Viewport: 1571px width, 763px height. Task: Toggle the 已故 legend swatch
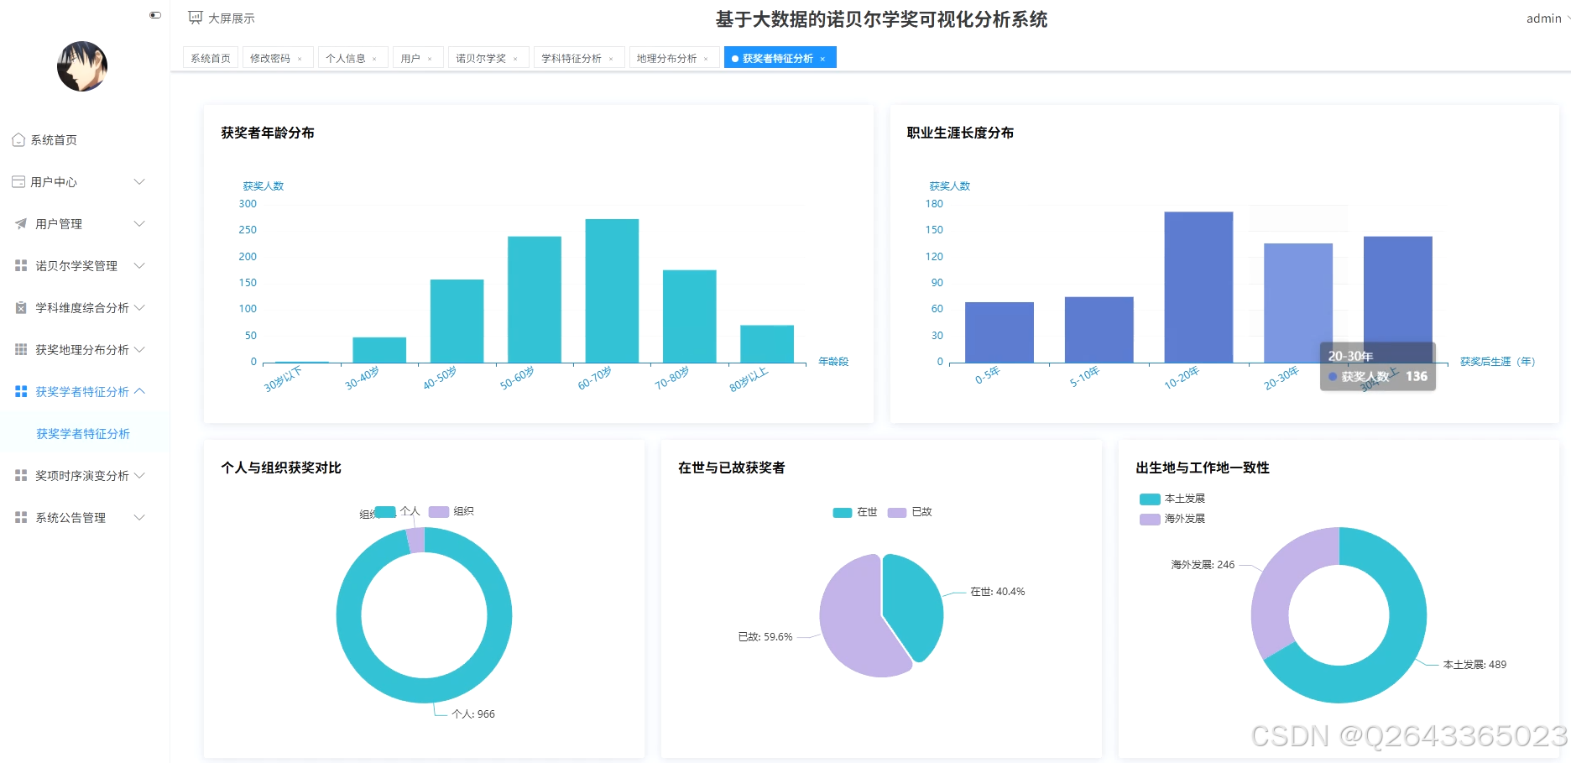pos(897,512)
